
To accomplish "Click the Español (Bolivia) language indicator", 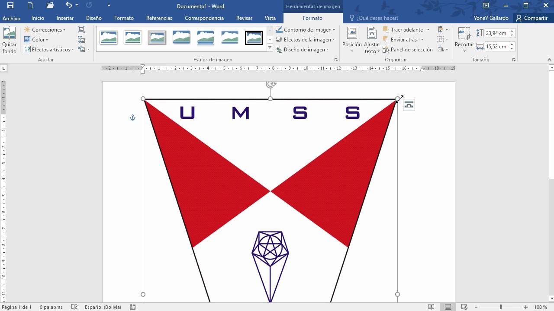I will click(x=103, y=307).
